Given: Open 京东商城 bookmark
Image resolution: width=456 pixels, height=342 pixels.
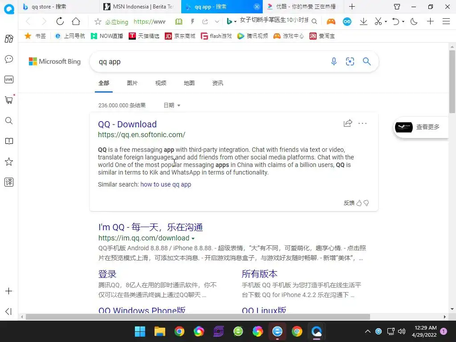Looking at the screenshot, I should 180,36.
